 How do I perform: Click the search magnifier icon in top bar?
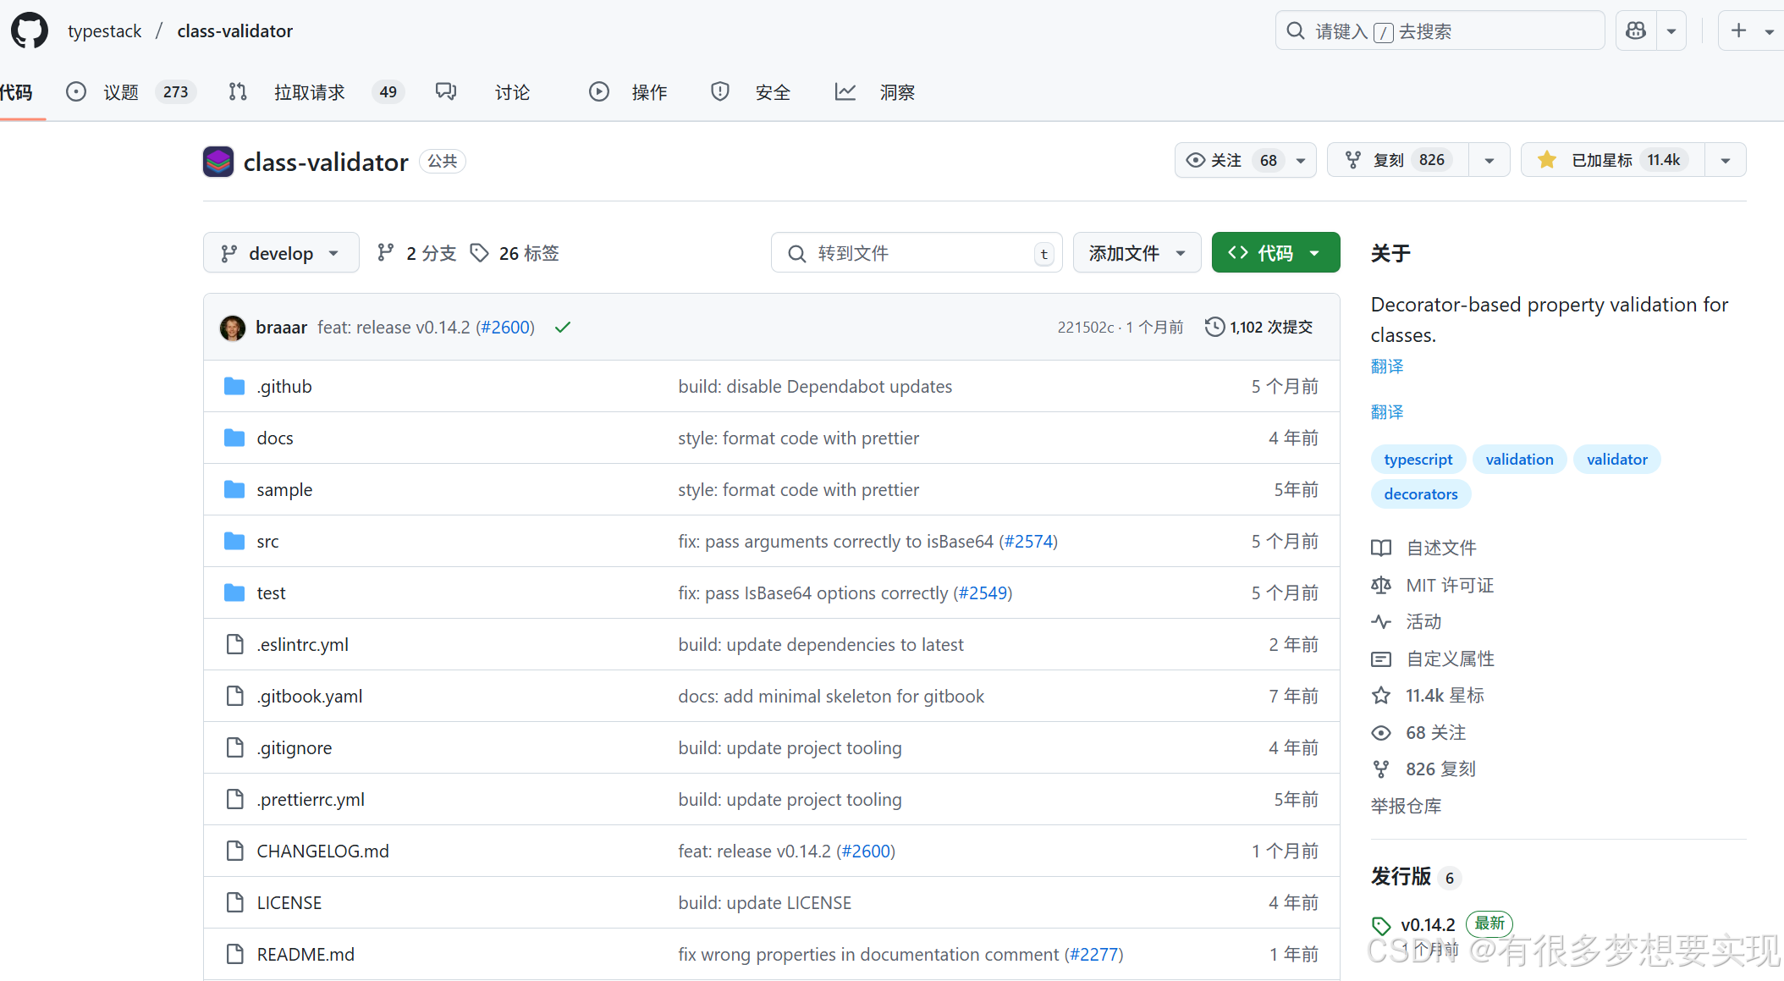point(1295,31)
